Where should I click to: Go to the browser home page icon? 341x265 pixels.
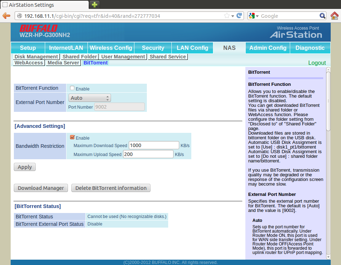334,16
